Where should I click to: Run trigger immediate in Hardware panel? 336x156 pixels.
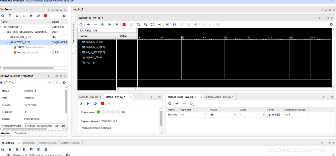(39, 16)
